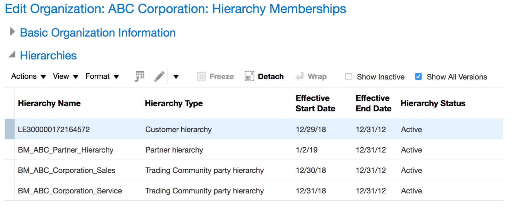This screenshot has height=210, width=512.
Task: Open the Actions menu
Action: pos(28,76)
